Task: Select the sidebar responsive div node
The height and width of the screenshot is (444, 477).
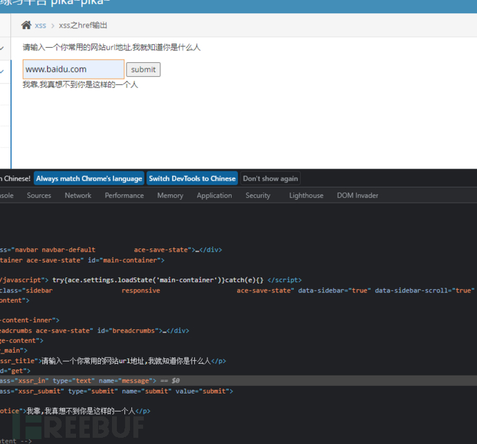Action: (x=237, y=290)
